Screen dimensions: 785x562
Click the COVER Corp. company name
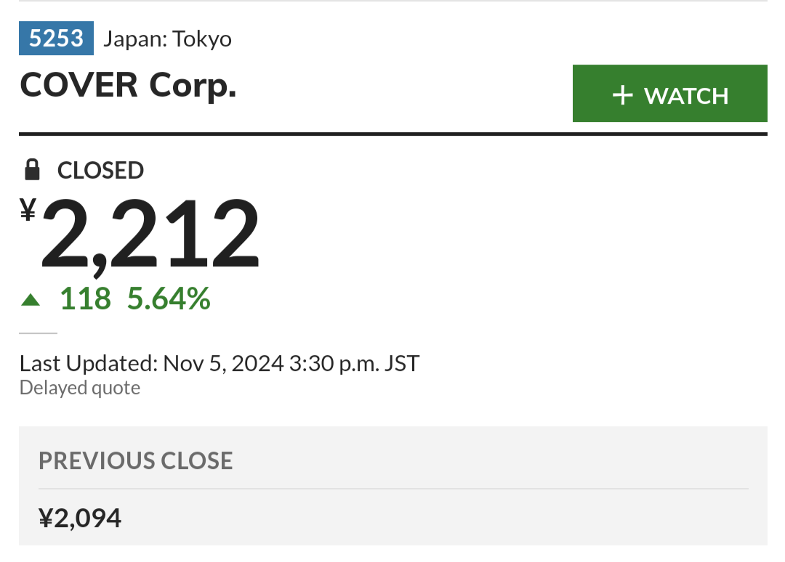(128, 85)
